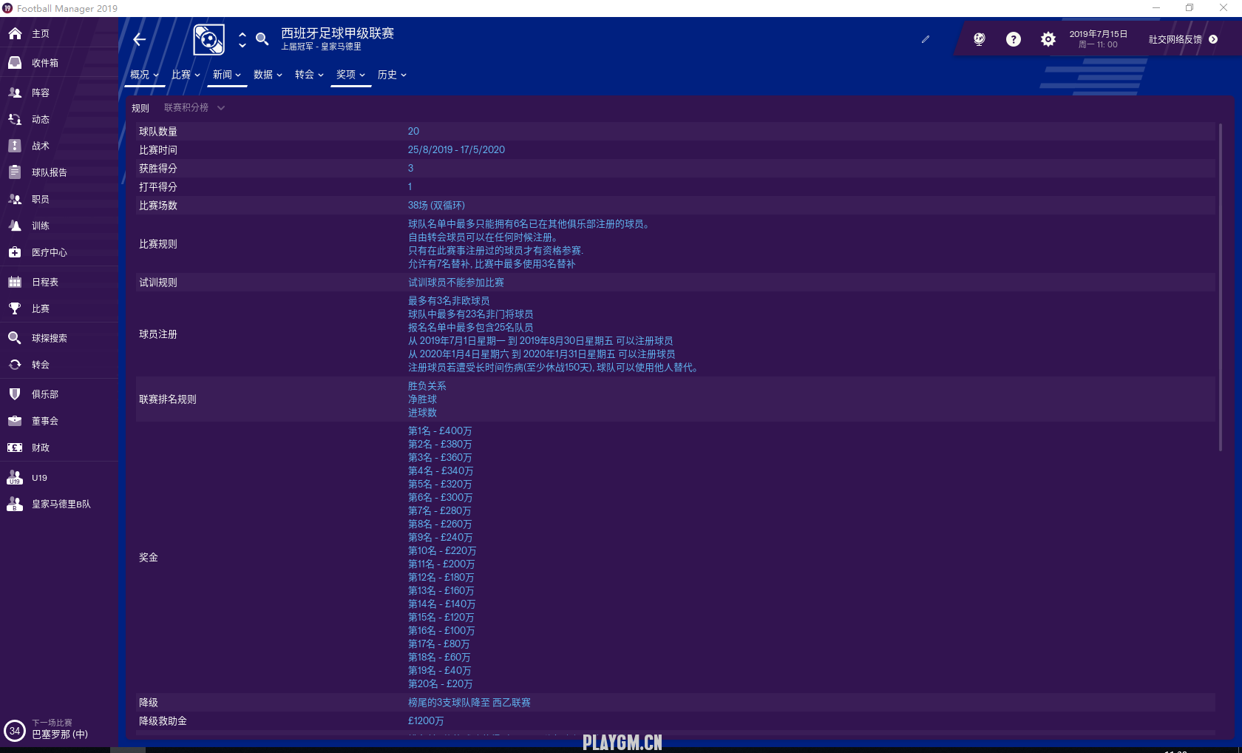The image size is (1242, 753).
Task: Open 医疗中心 medical center in sidebar
Action: [49, 253]
